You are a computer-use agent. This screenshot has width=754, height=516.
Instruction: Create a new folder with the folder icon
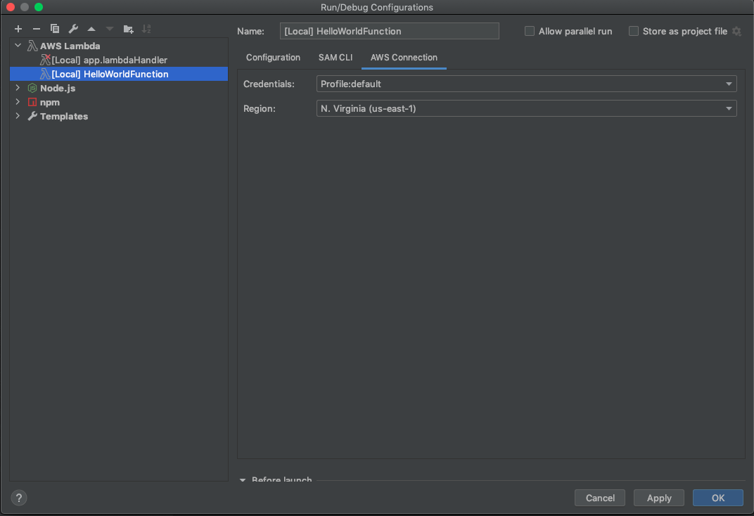(x=129, y=29)
